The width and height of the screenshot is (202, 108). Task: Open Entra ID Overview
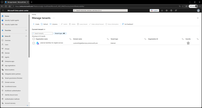click(x=8, y=40)
